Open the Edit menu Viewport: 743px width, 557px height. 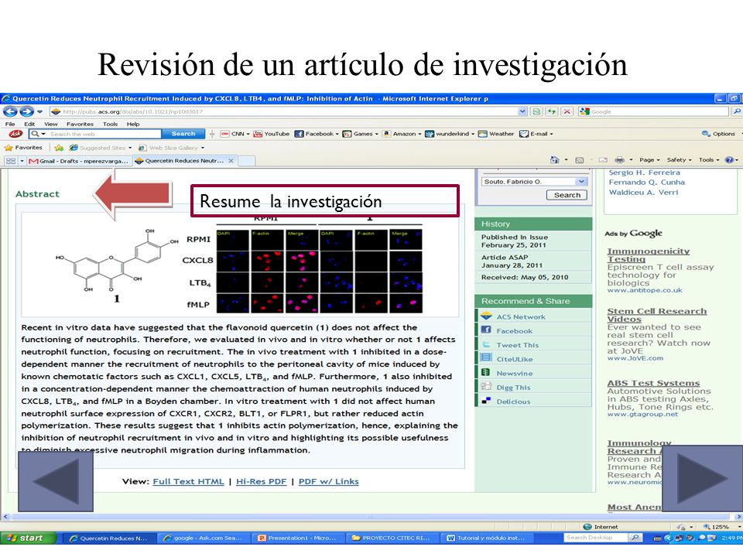[x=29, y=124]
